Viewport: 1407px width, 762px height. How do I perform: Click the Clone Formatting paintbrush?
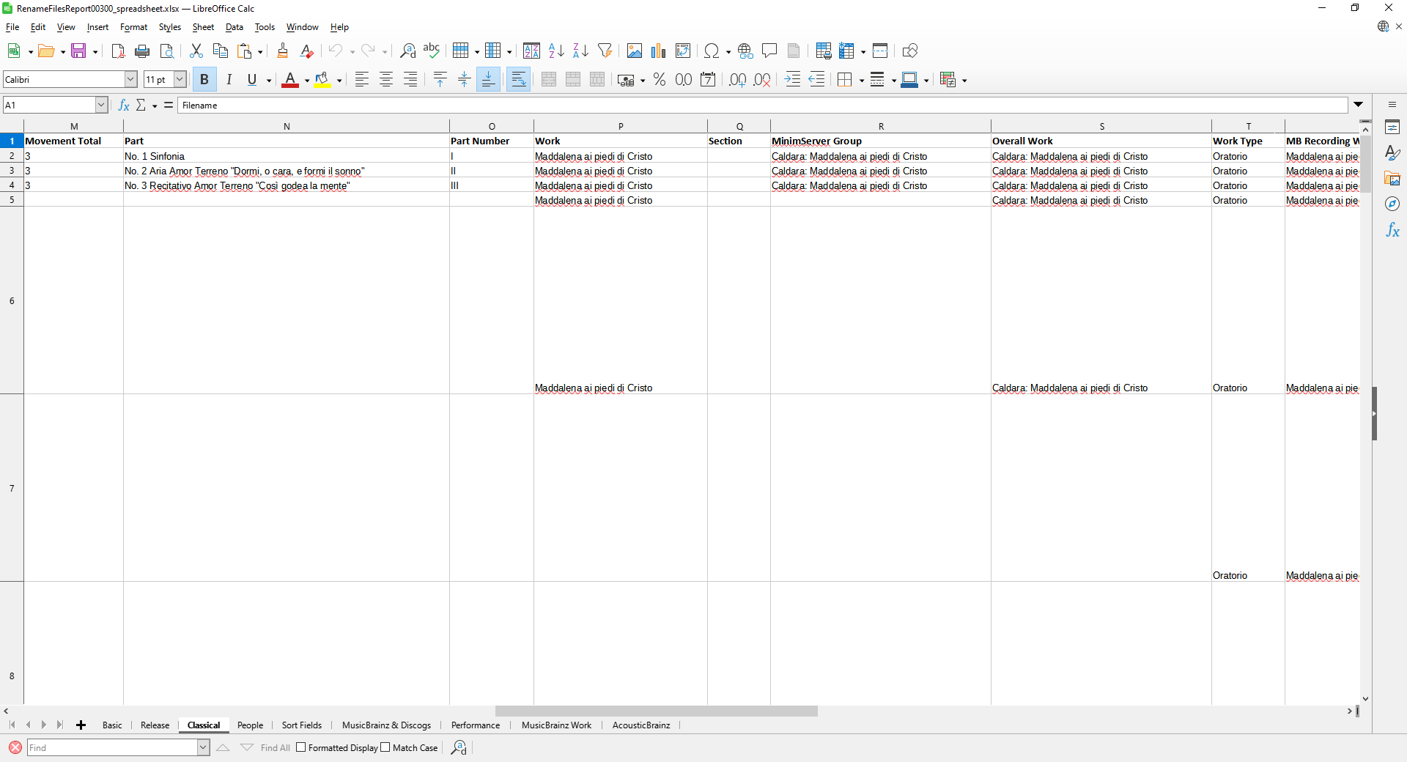click(282, 51)
